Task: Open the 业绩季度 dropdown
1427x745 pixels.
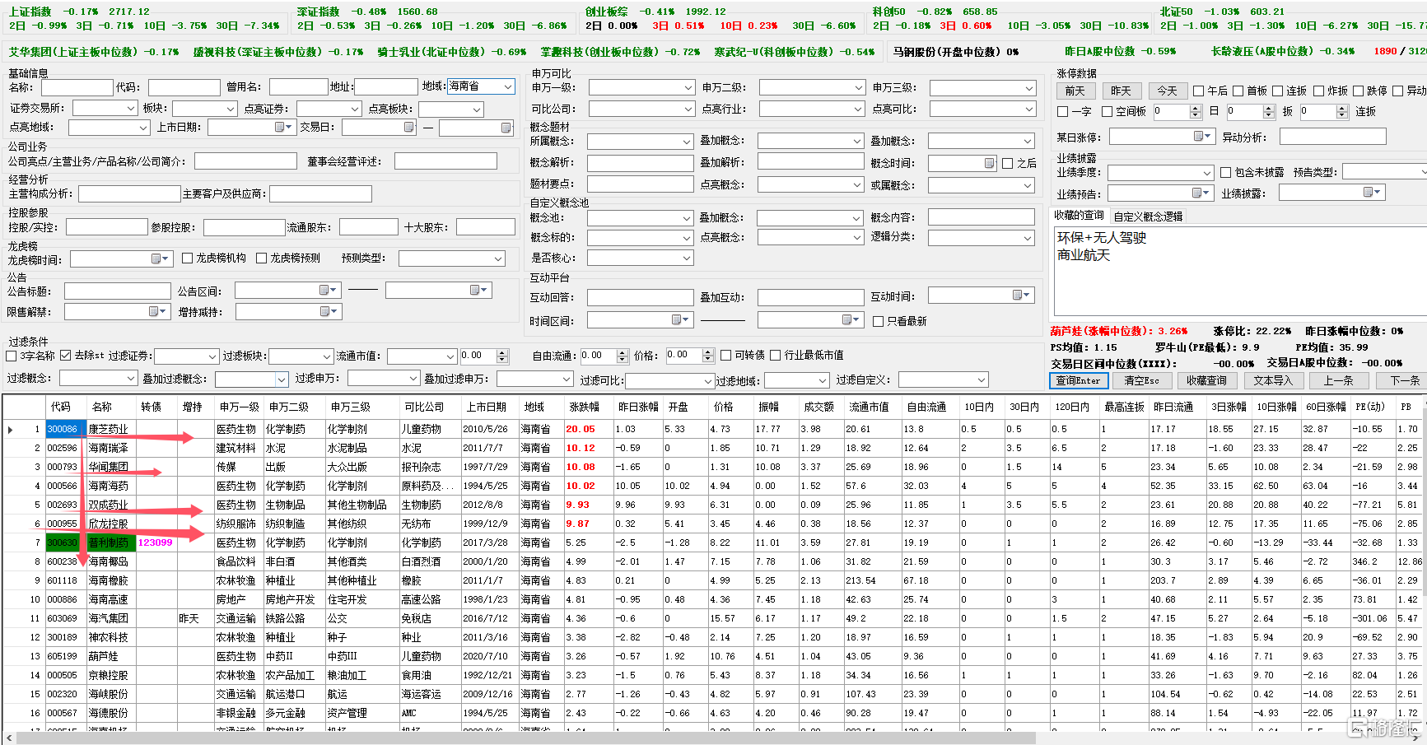Action: click(x=1160, y=173)
